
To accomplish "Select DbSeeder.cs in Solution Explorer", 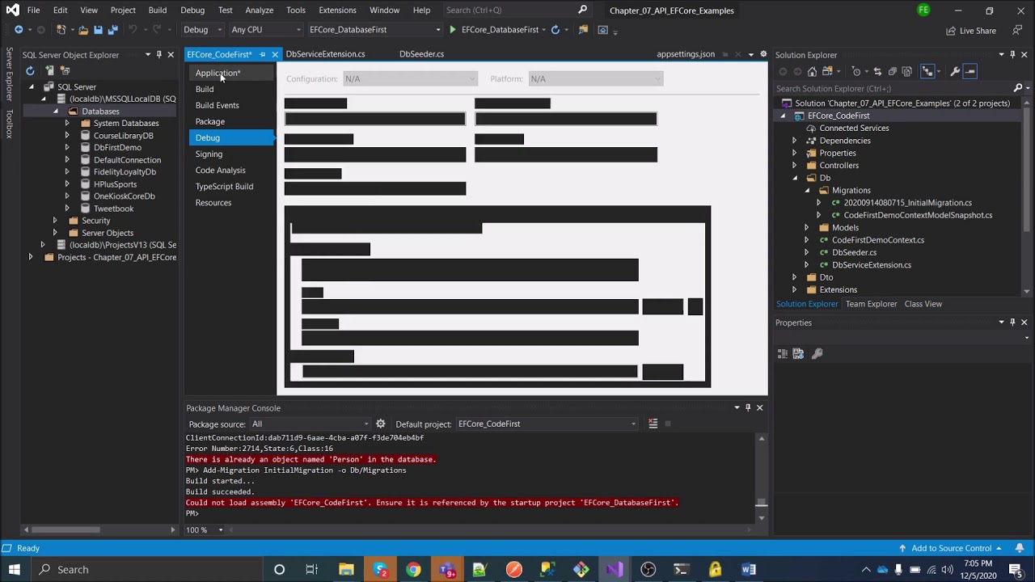I will (x=854, y=252).
